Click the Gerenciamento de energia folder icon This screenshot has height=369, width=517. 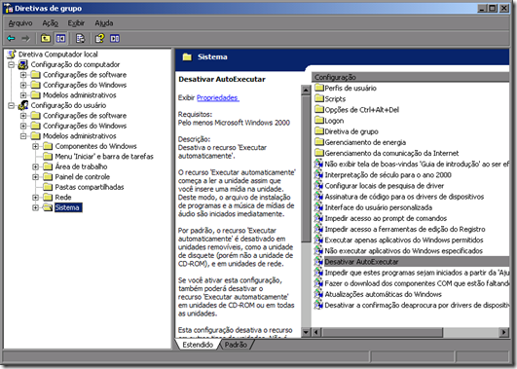(x=318, y=142)
